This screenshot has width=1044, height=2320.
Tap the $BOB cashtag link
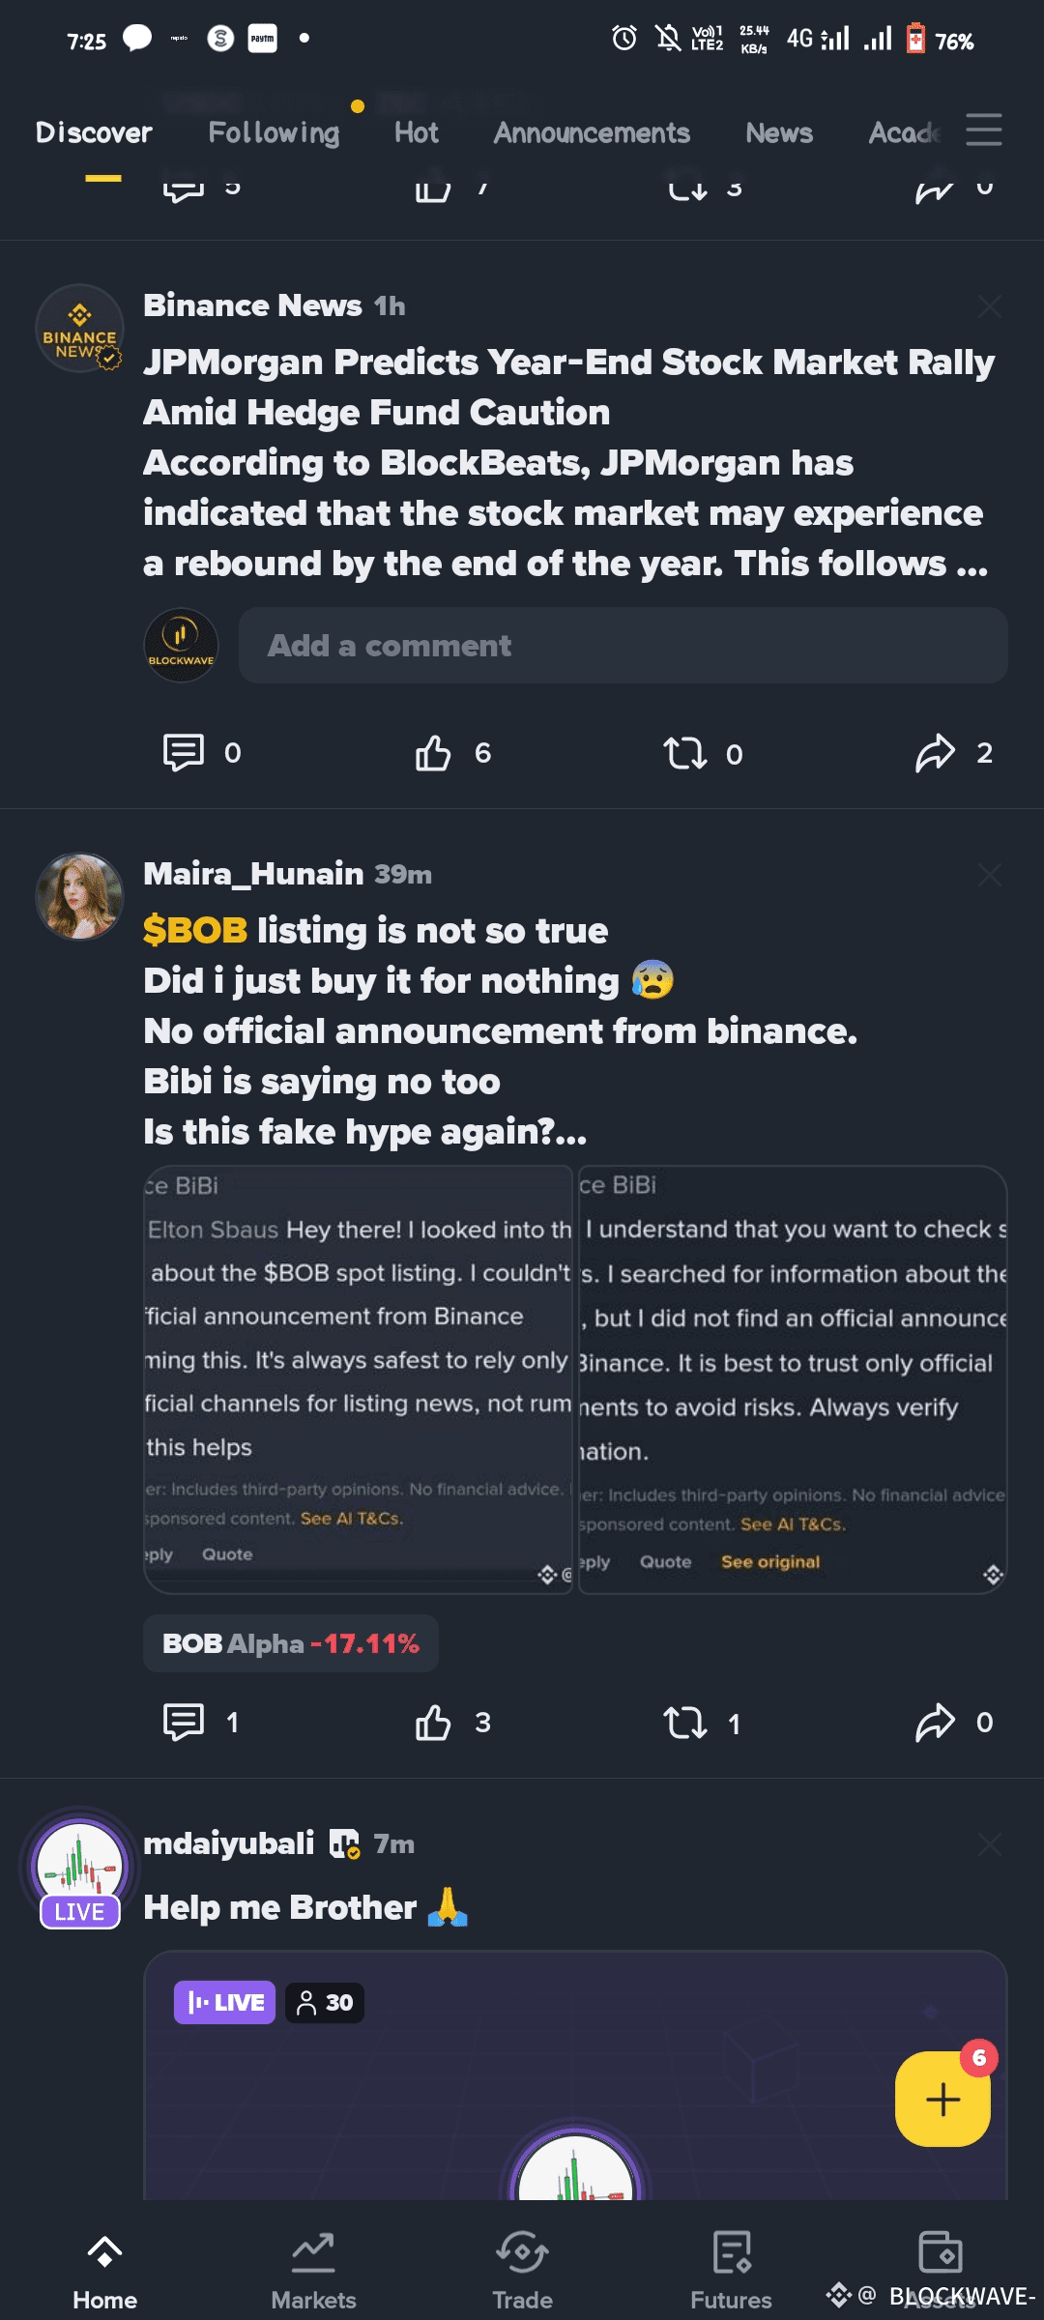tap(195, 930)
